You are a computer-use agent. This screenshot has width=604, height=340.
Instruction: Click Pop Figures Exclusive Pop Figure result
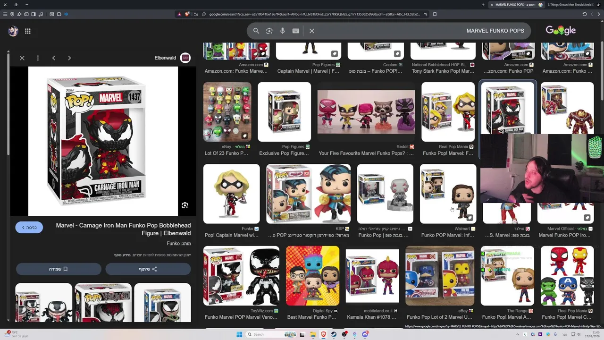(285, 112)
